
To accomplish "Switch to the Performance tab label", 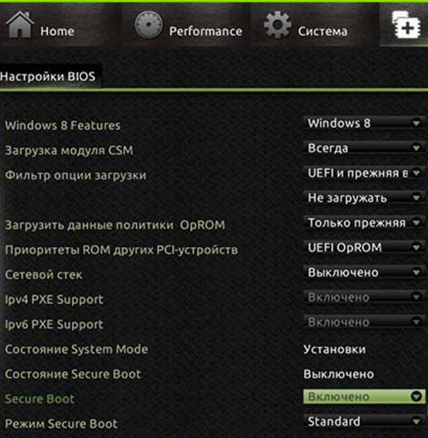I will [x=206, y=31].
